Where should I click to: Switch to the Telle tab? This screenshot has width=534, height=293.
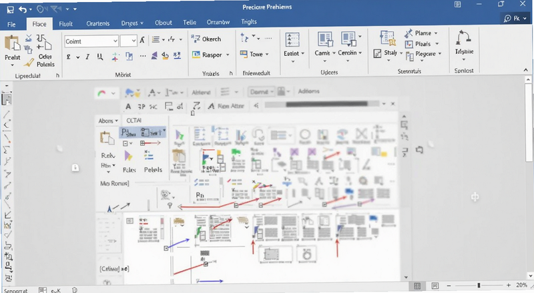coord(190,23)
